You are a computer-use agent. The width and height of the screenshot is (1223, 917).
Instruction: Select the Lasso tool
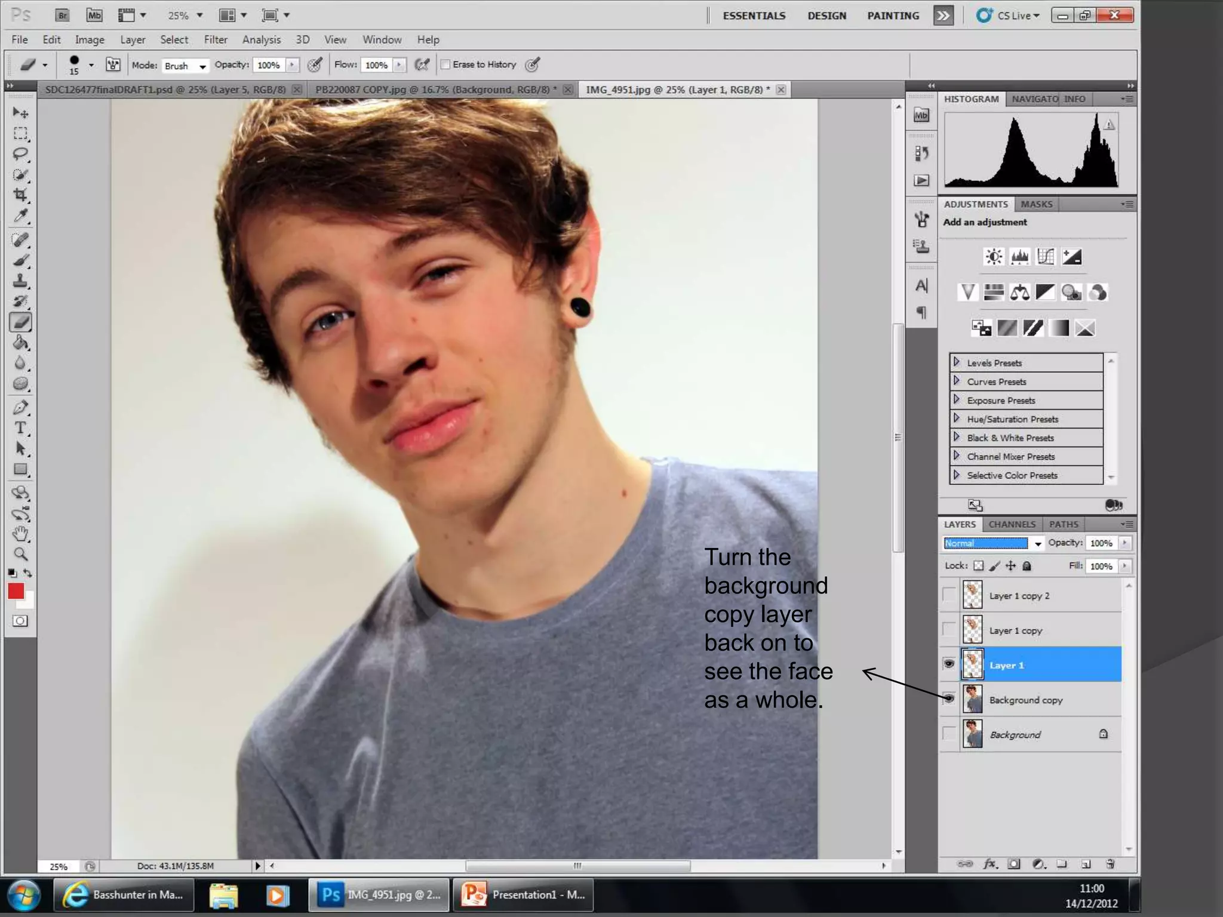(20, 154)
